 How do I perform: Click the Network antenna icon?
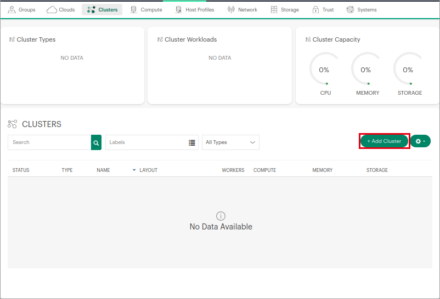click(231, 9)
